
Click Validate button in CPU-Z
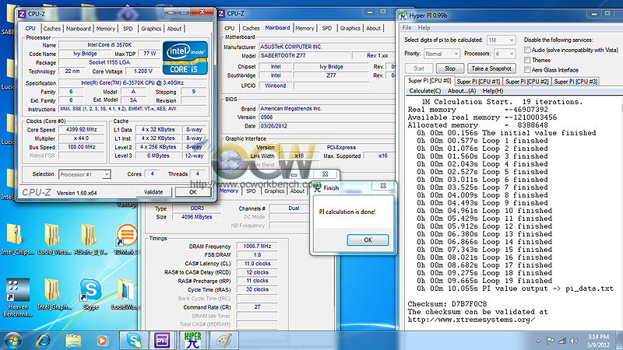pos(153,192)
